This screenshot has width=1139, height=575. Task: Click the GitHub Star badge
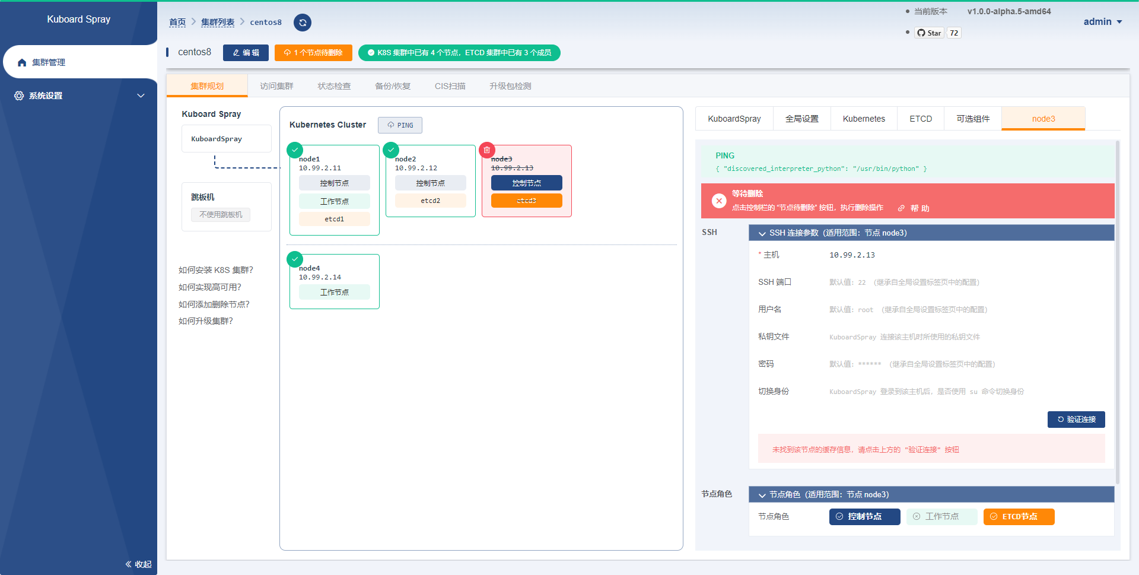pyautogui.click(x=930, y=33)
